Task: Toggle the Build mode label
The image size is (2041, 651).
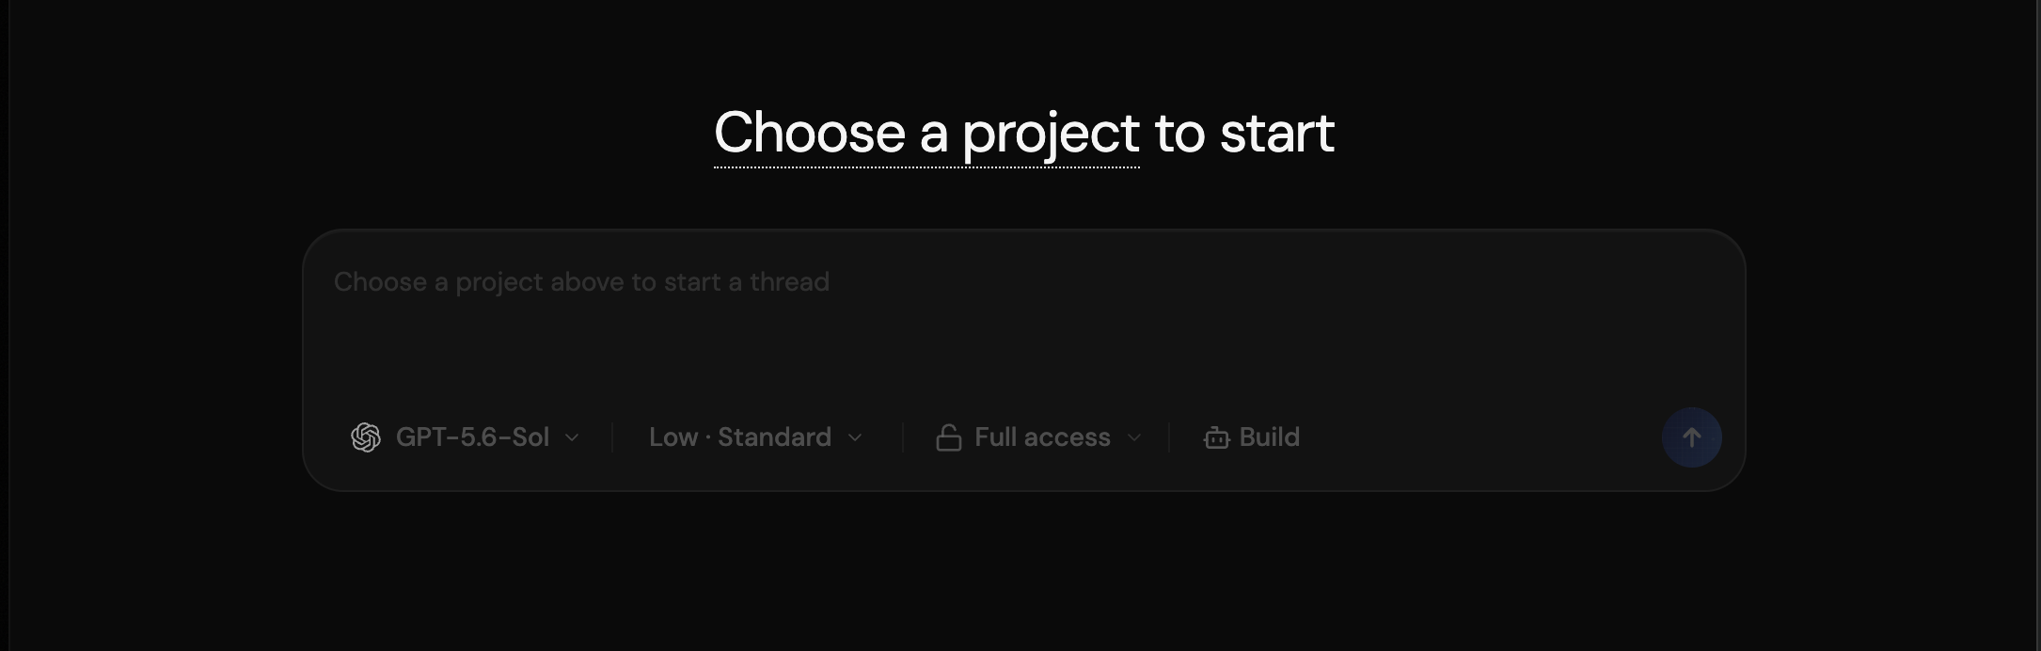Action: pyautogui.click(x=1270, y=437)
